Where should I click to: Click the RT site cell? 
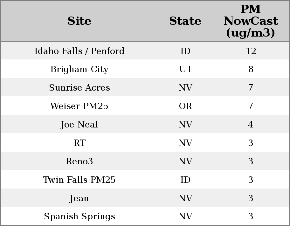pos(79,143)
